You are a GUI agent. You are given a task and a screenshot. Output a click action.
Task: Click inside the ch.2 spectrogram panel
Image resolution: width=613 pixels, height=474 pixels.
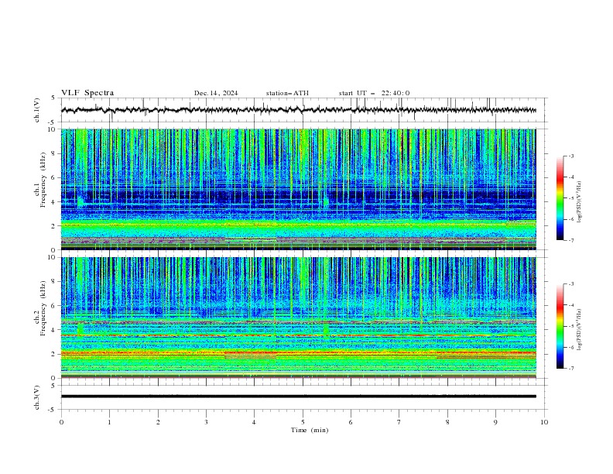click(x=298, y=318)
